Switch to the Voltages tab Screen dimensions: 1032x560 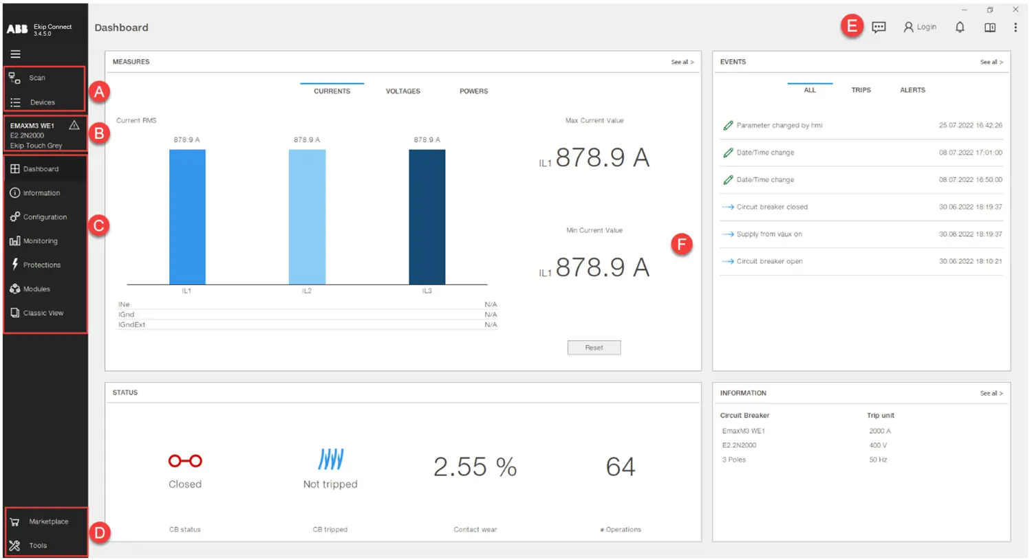[402, 91]
